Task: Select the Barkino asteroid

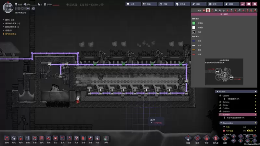Action: coord(238,102)
